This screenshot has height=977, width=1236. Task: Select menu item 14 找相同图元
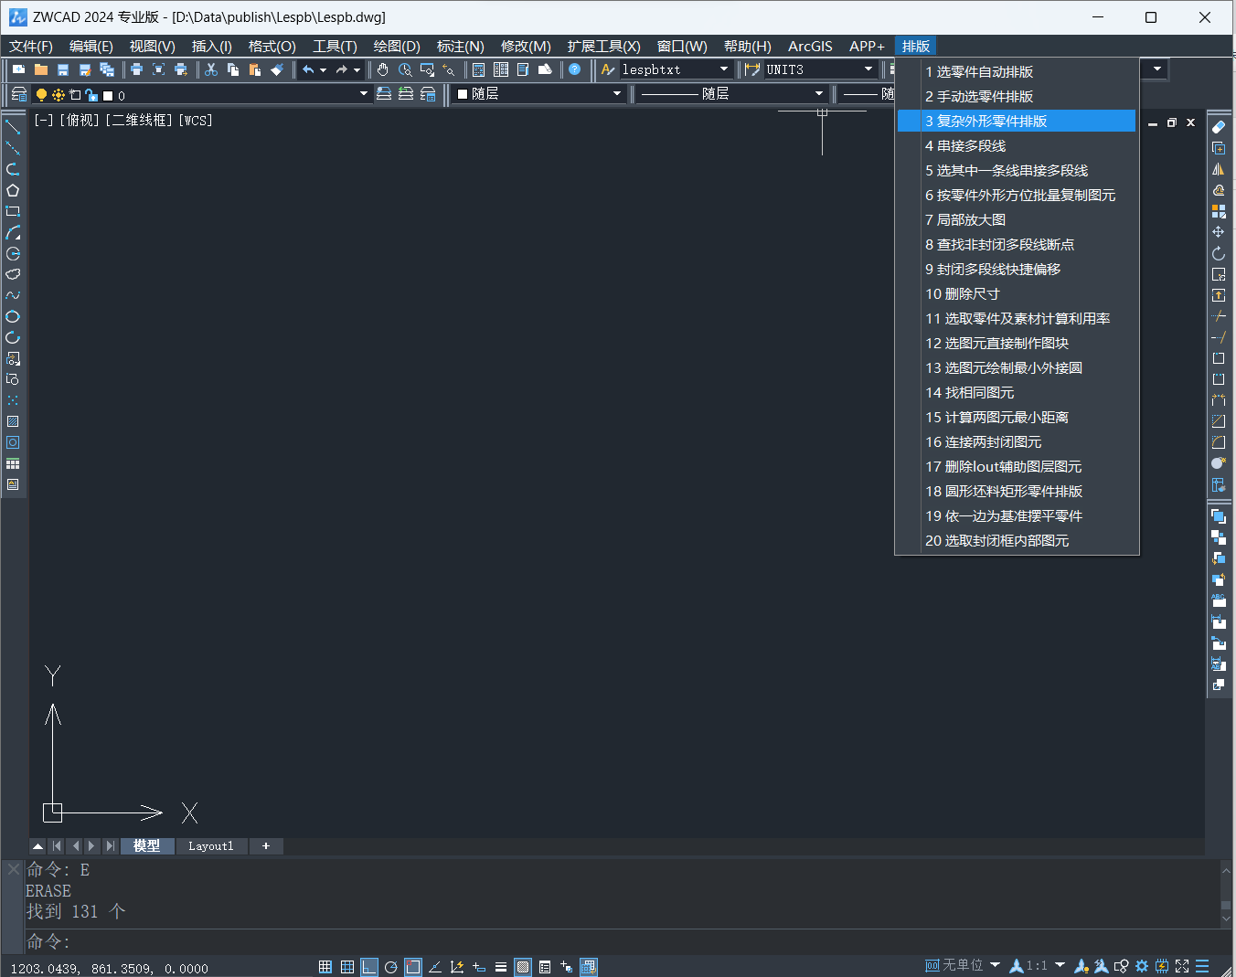pyautogui.click(x=1017, y=392)
